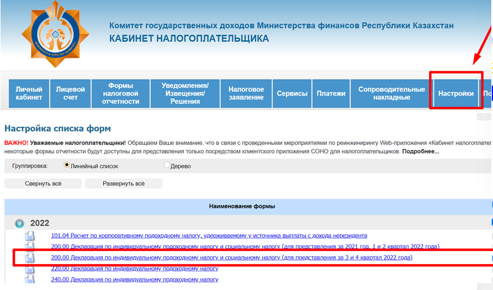Follow the Подробнее... link in notice
Viewport: 493px width, 290px height.
[x=420, y=152]
